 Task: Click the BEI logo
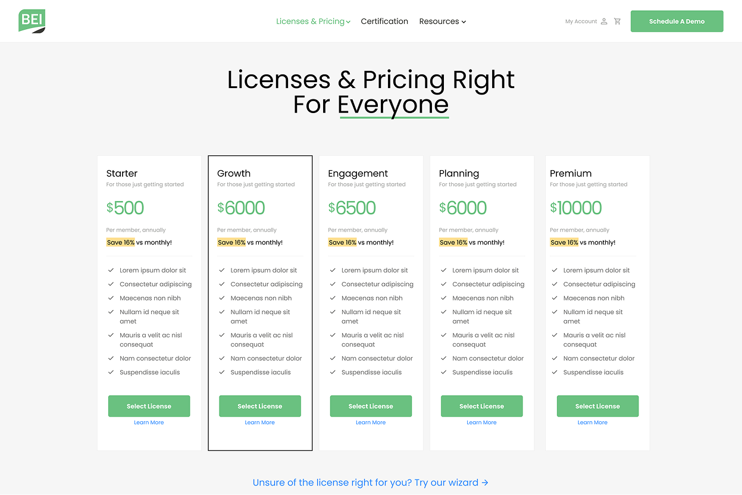click(32, 21)
